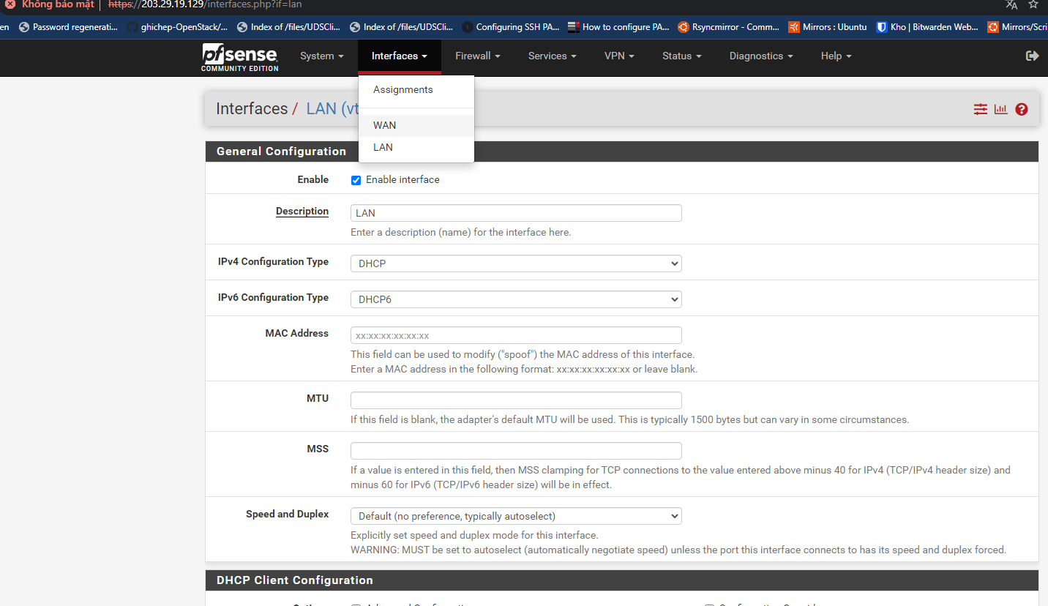Viewport: 1048px width, 606px height.
Task: Toggle the Enable interface checkbox
Action: pyautogui.click(x=356, y=180)
